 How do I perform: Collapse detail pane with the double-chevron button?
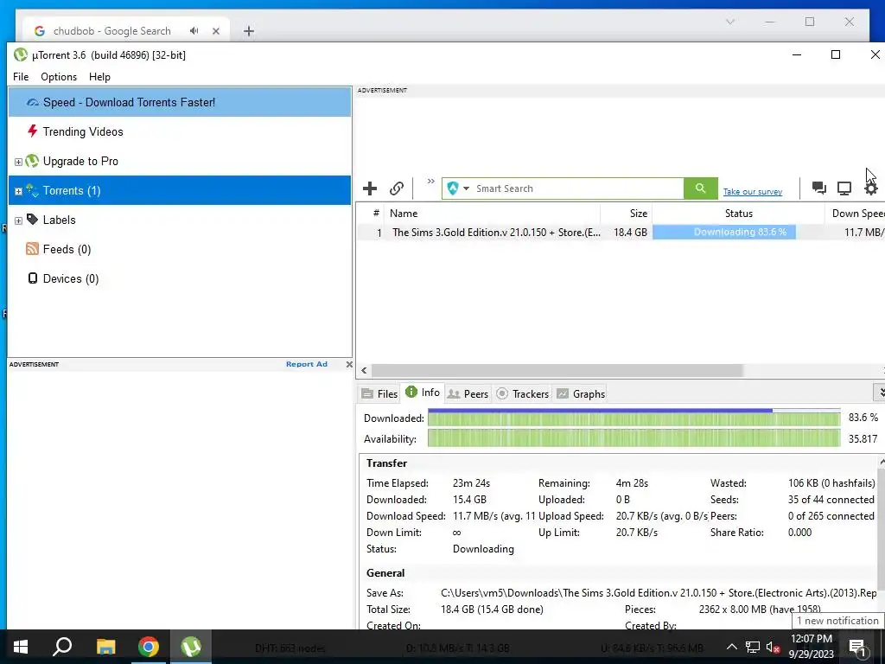(880, 392)
